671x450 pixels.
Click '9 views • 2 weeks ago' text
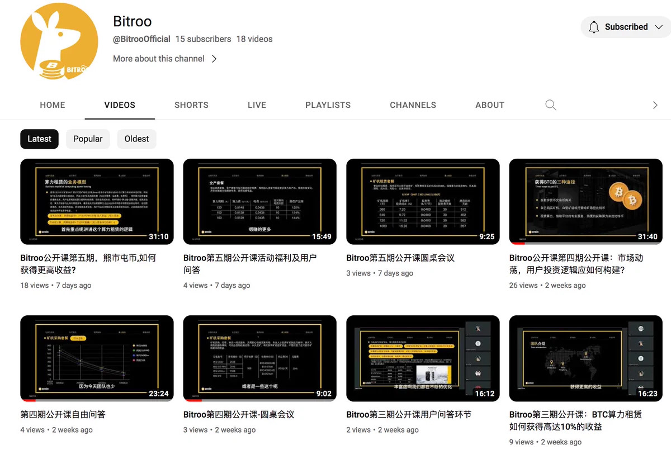pyautogui.click(x=545, y=442)
